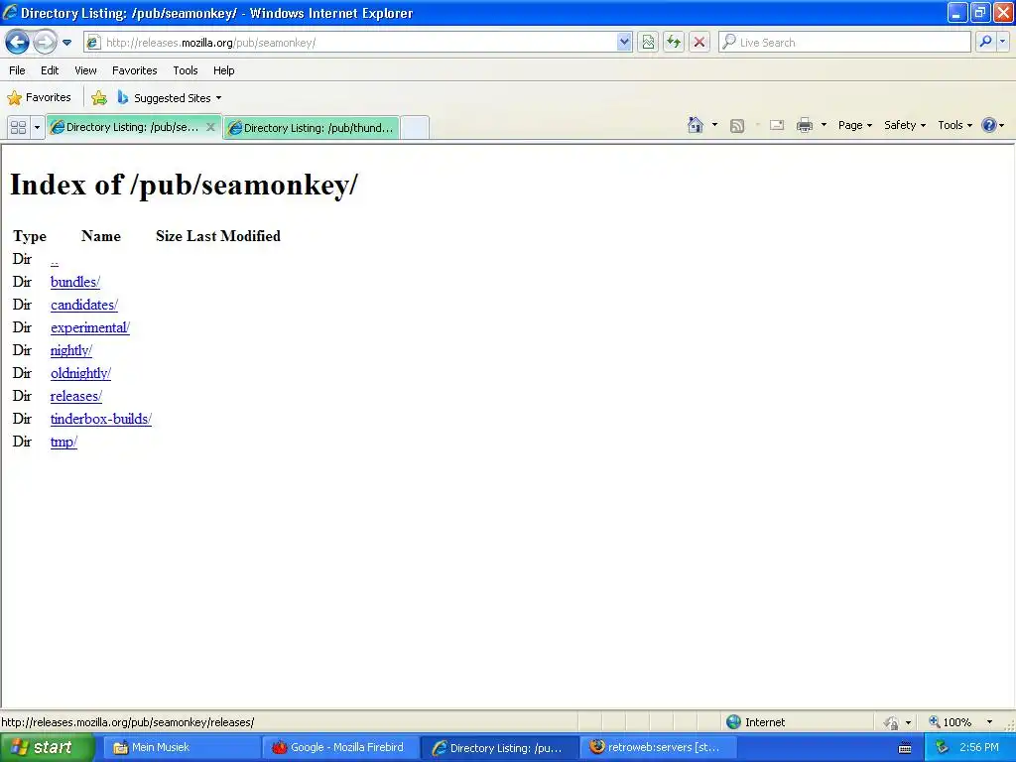Click the Refresh page icon
The width and height of the screenshot is (1016, 762).
click(674, 43)
